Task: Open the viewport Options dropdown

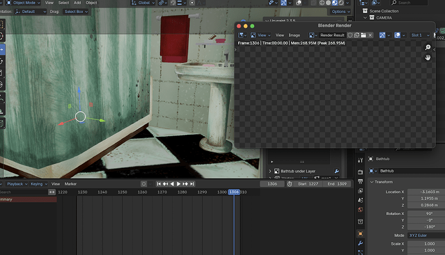Action: click(x=341, y=12)
